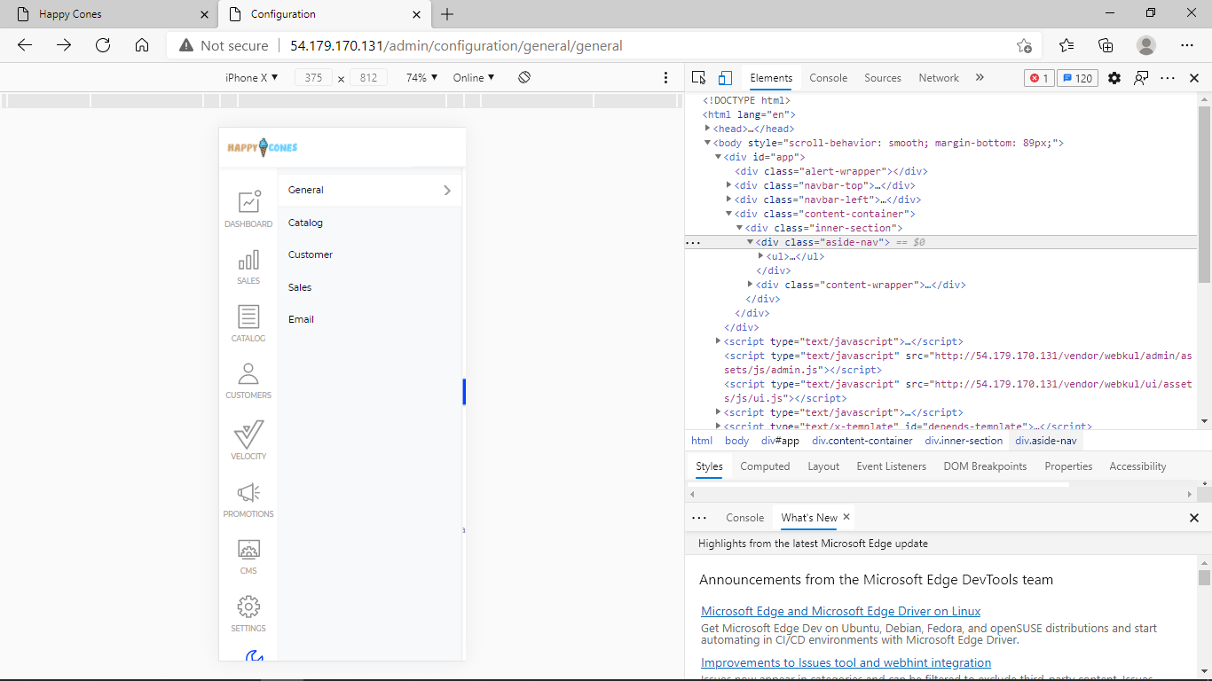Switch to the Network tab

tap(939, 78)
